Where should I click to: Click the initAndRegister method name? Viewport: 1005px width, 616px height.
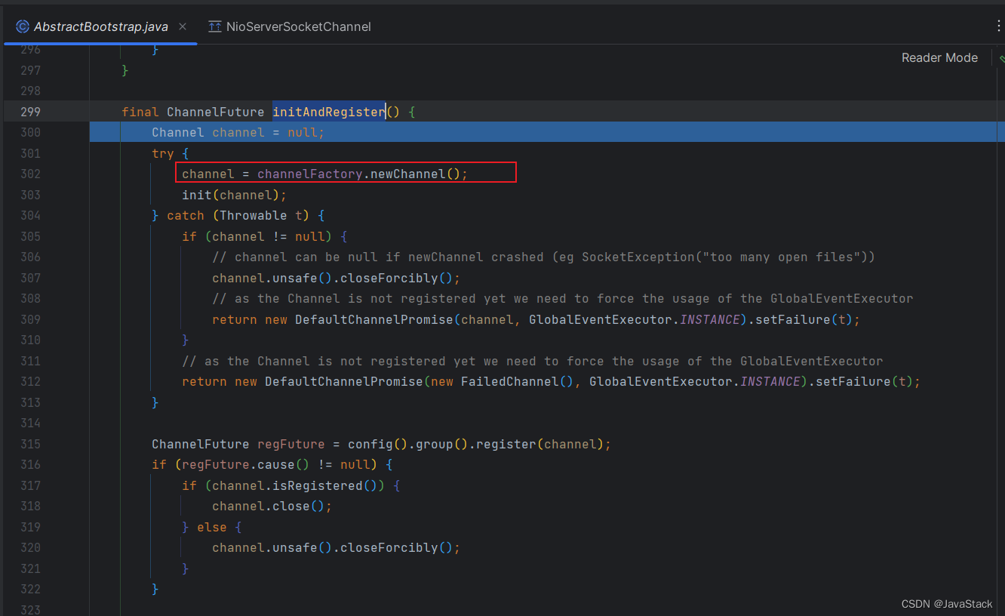point(329,112)
